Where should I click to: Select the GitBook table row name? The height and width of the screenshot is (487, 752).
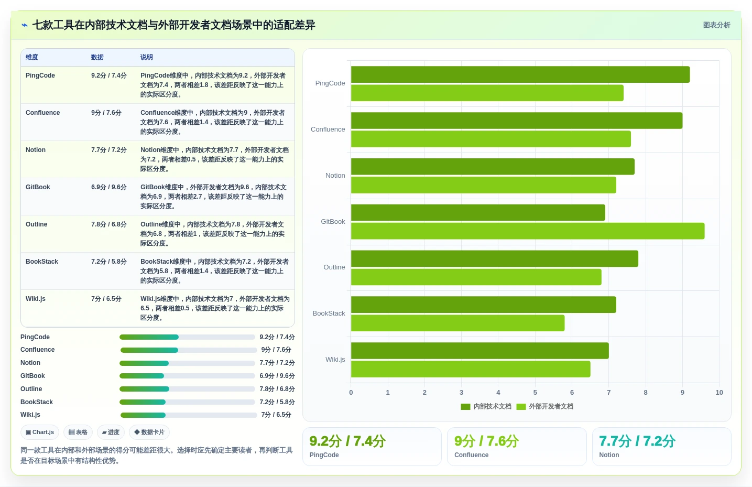38,187
